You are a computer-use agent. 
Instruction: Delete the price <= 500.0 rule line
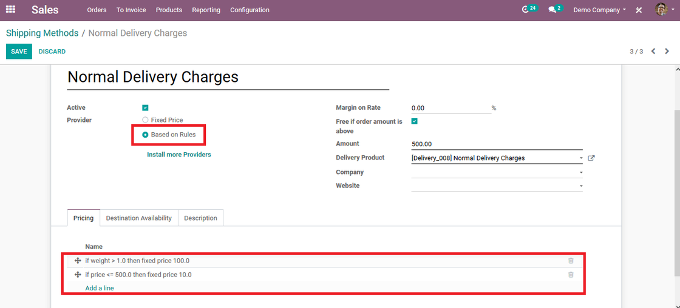tap(571, 275)
